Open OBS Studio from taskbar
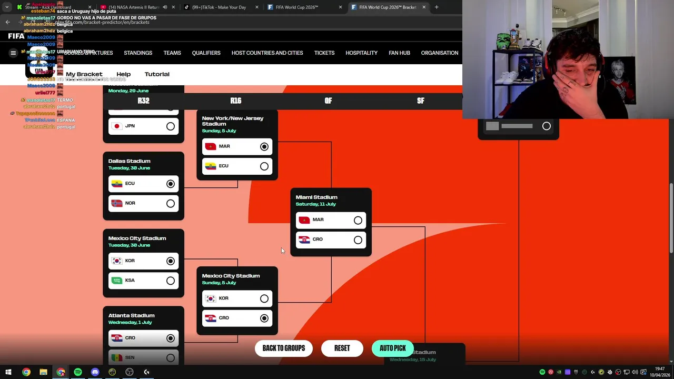 pos(130,372)
